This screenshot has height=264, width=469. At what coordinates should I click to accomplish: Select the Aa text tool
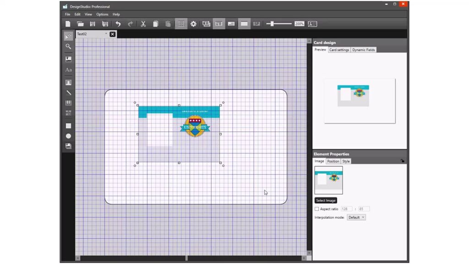[69, 70]
